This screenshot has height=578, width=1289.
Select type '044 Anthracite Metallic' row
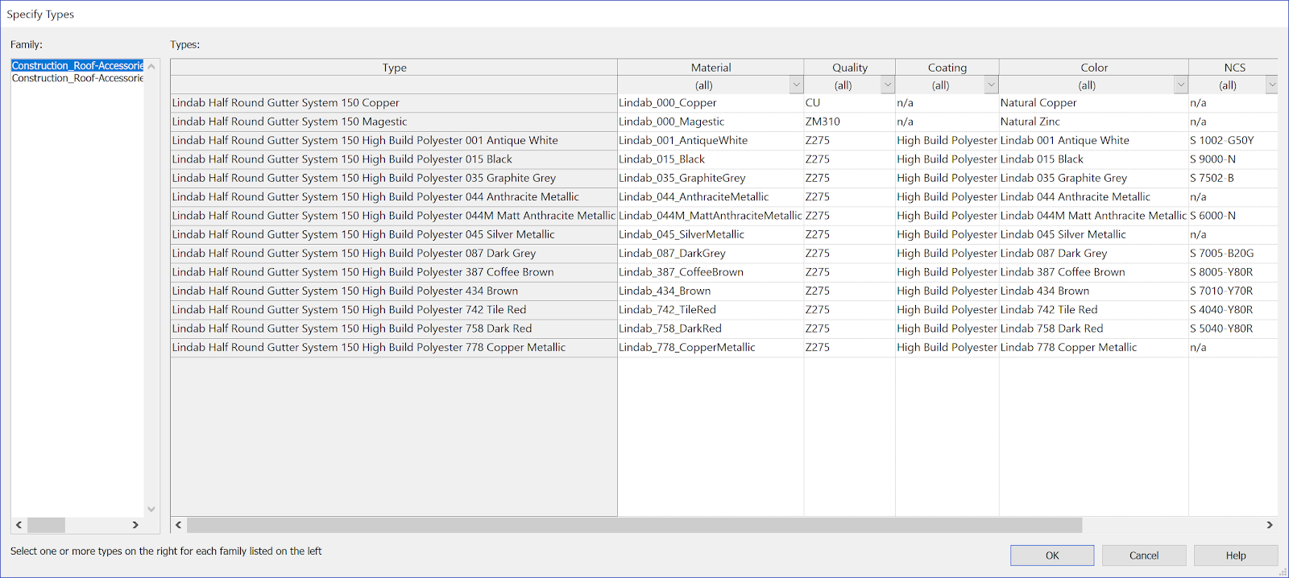(x=394, y=196)
